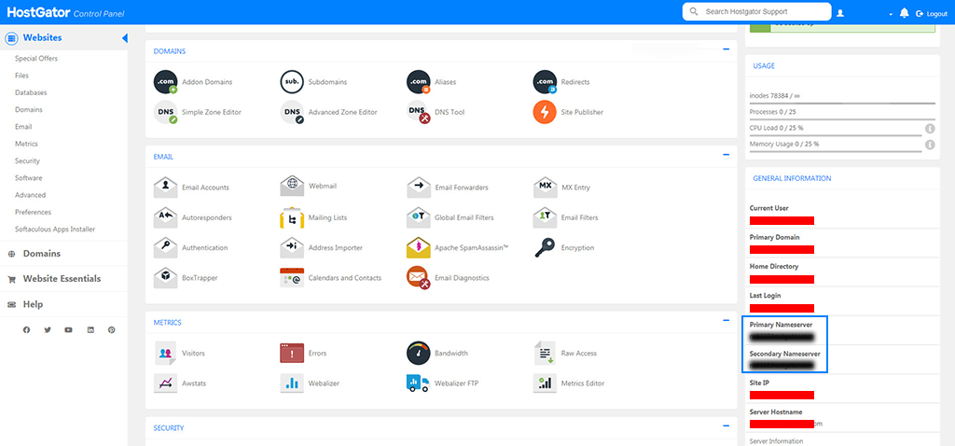Click the Server Information link

tap(776, 441)
